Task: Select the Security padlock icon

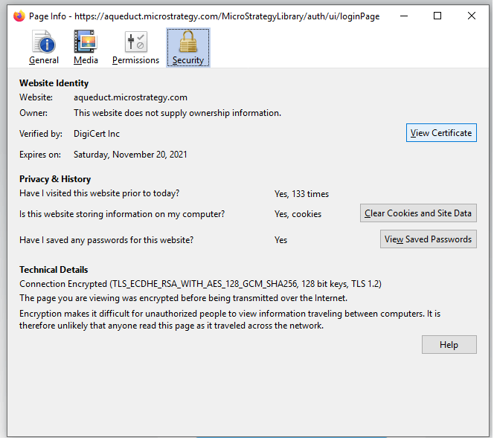Action: tap(187, 48)
